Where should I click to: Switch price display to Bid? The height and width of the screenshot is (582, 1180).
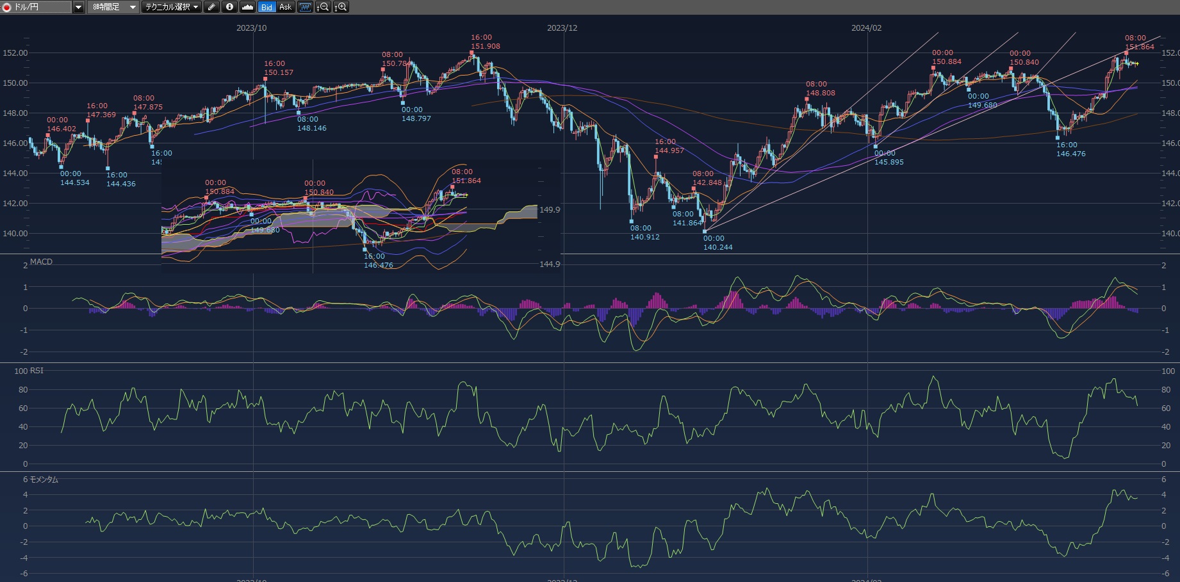click(266, 7)
